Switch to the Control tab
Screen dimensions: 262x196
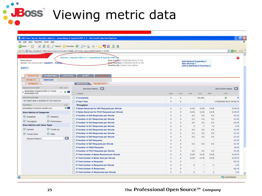coord(68,76)
